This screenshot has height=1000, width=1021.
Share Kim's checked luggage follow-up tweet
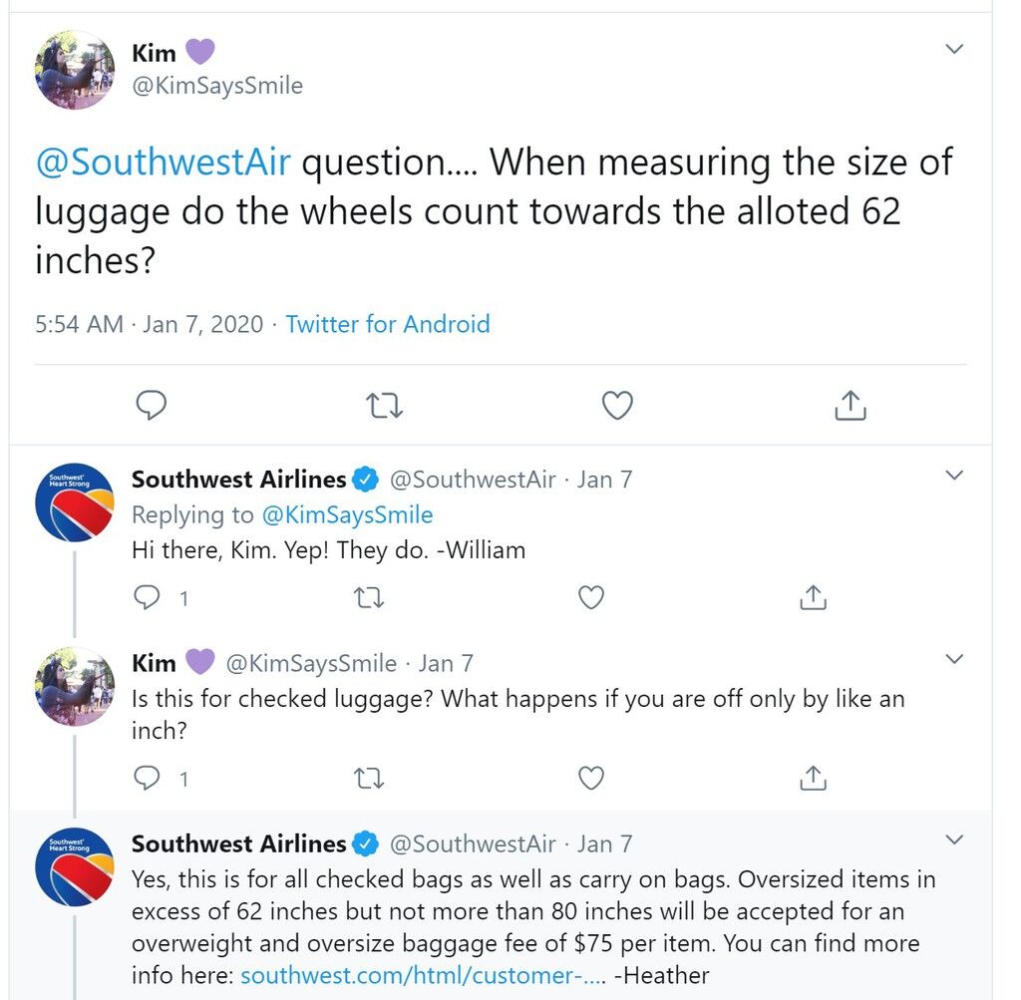tap(814, 778)
